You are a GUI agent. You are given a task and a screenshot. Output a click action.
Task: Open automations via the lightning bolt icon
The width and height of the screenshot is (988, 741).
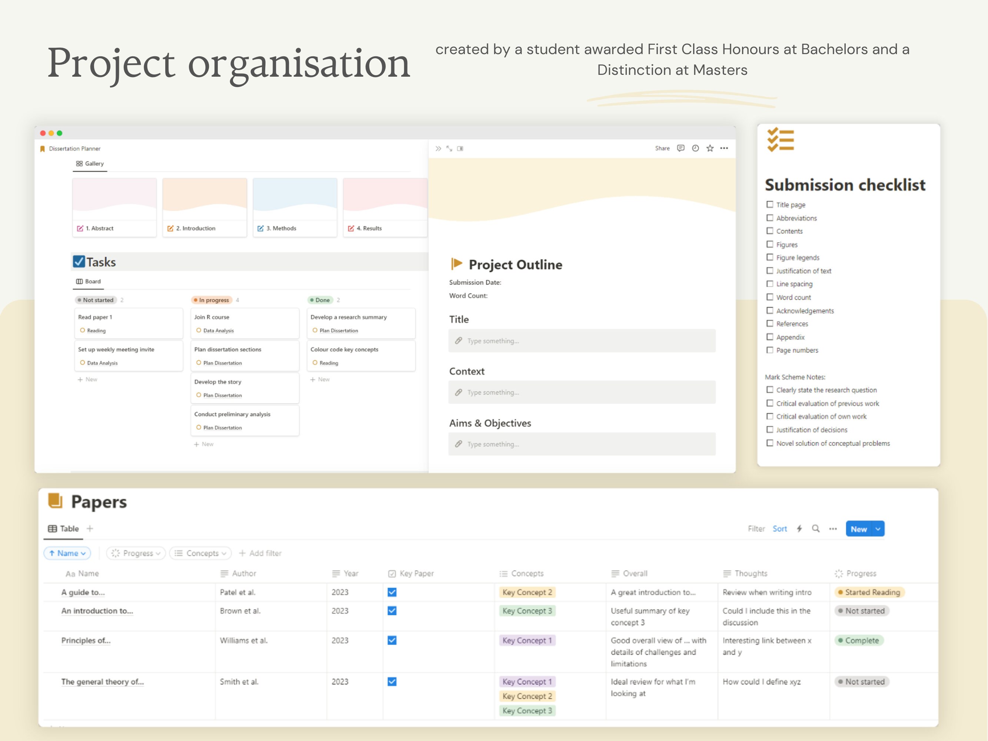[x=799, y=528]
